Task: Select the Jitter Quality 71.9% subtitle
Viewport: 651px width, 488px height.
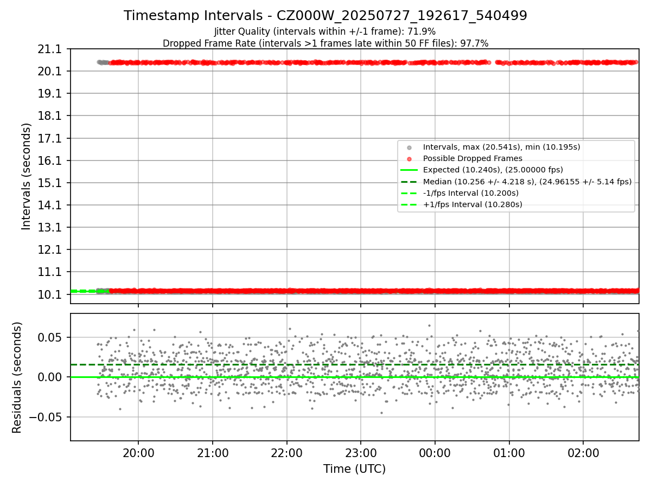Action: click(x=325, y=31)
